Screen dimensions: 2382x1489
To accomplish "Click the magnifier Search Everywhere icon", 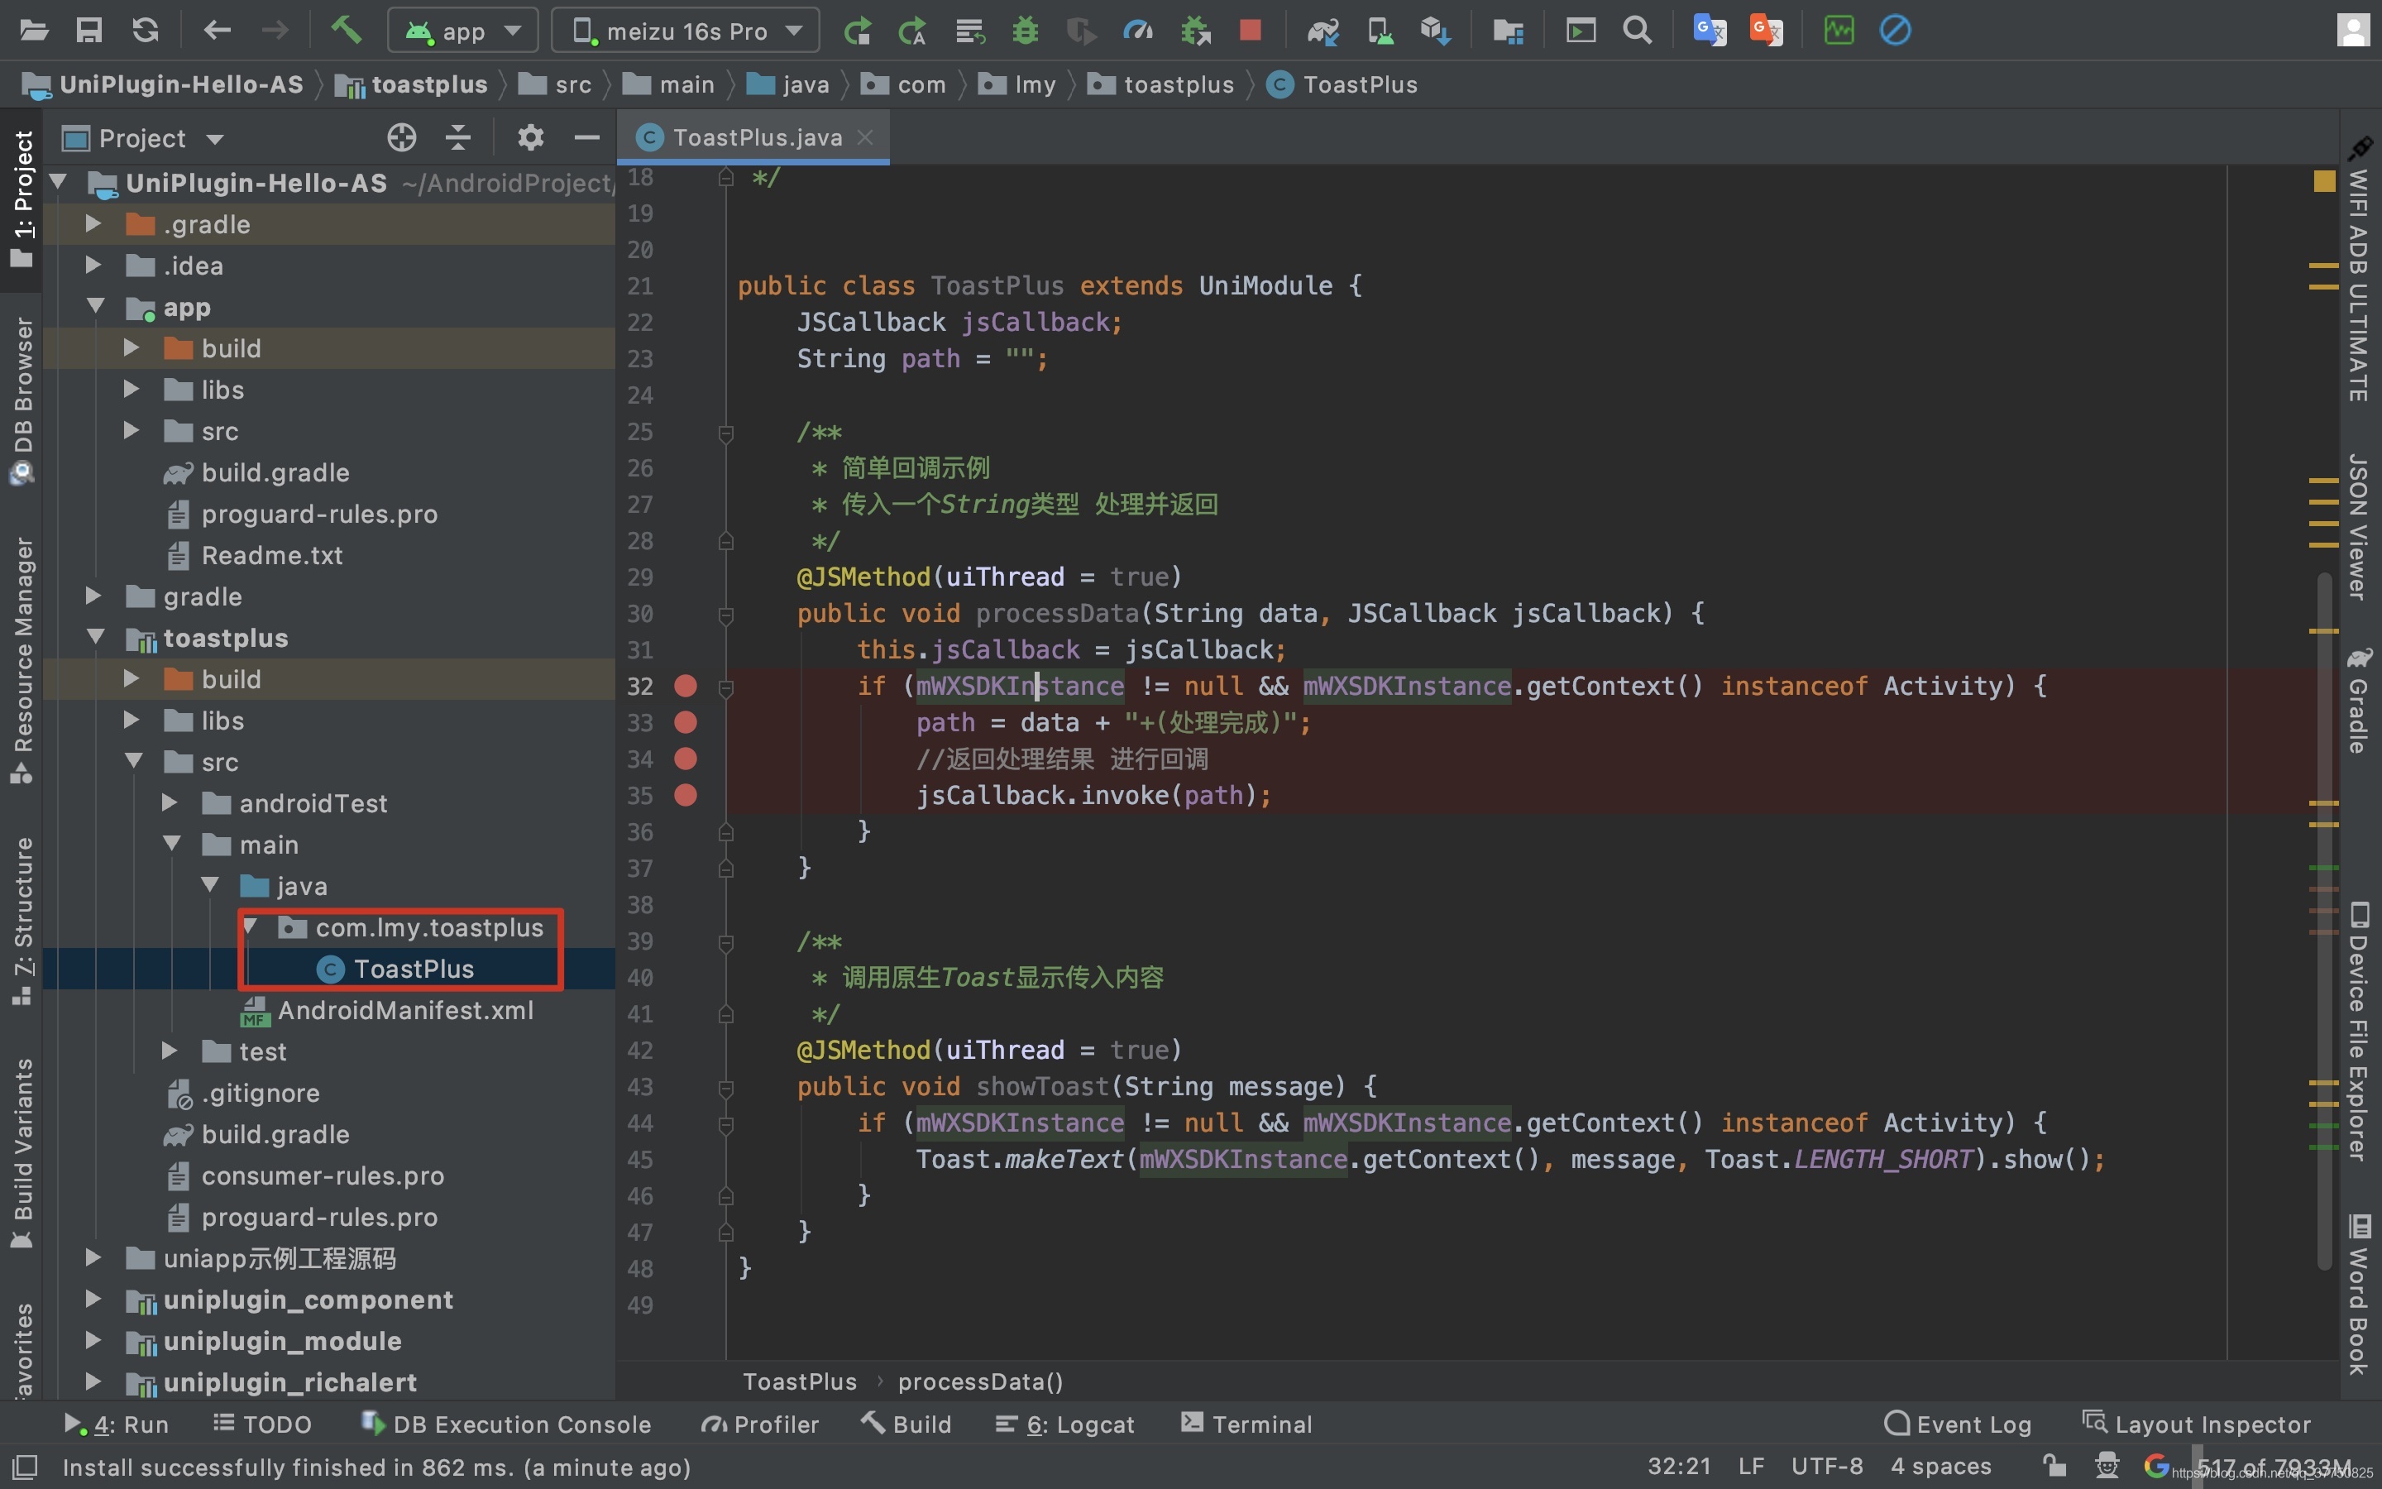I will tap(1637, 31).
